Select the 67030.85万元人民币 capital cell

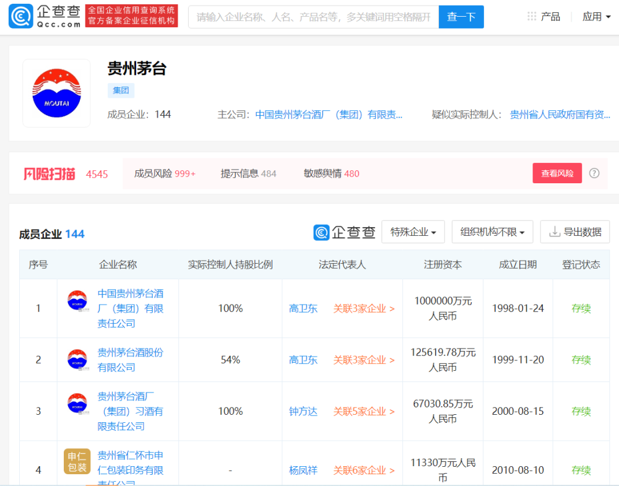pos(443,411)
